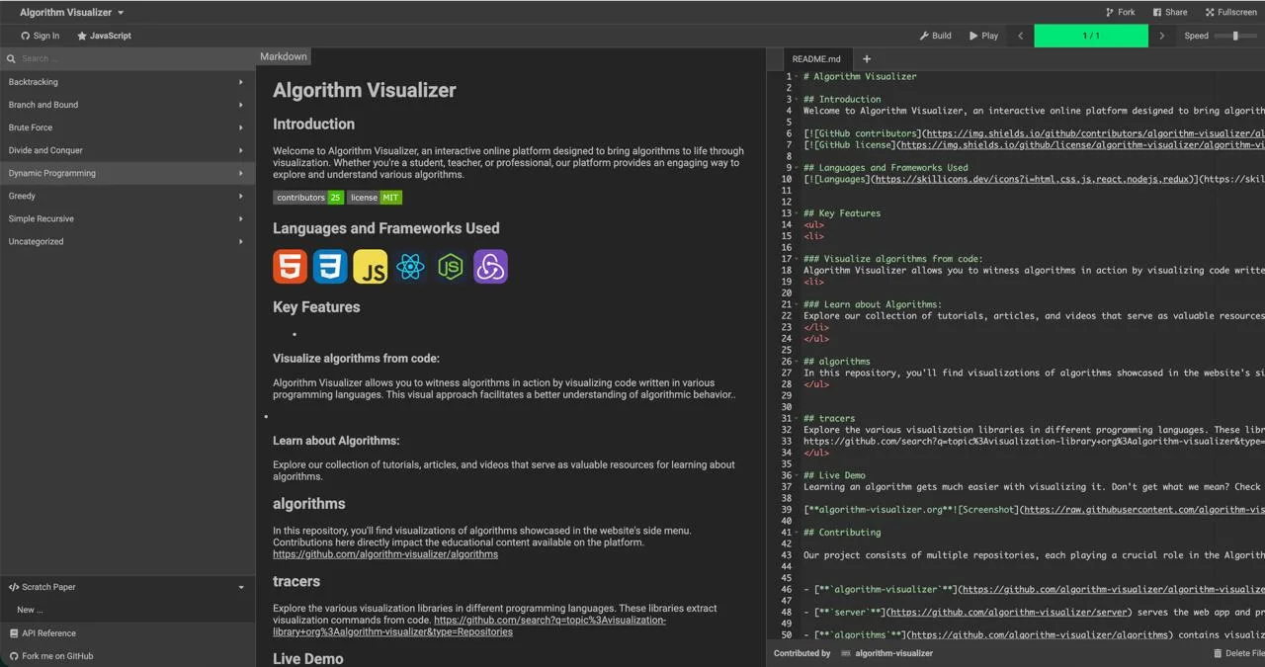
Task: Adjust the Speed slider
Action: (x=1234, y=36)
